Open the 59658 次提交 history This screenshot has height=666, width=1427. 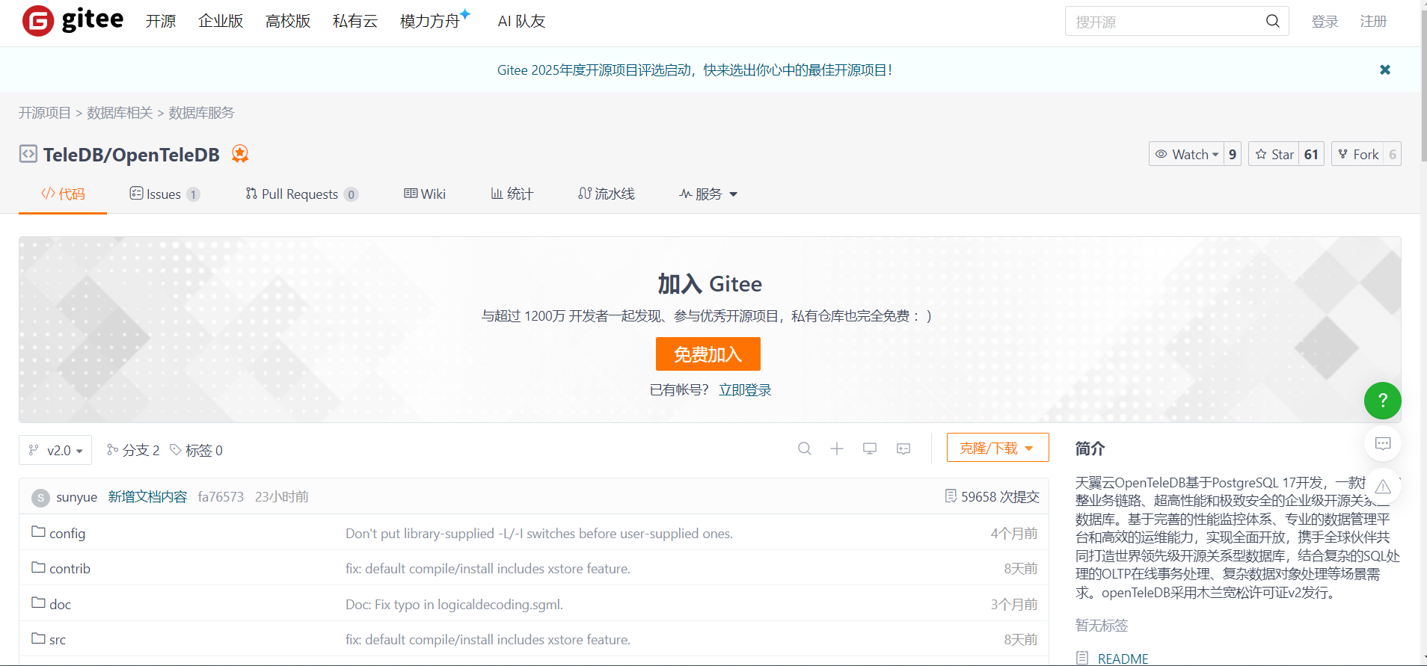[1000, 497]
